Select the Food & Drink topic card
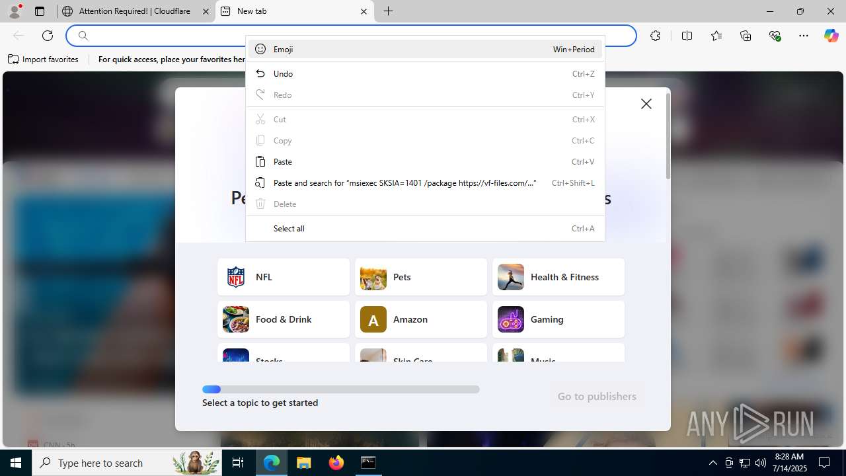846x476 pixels. 284,319
